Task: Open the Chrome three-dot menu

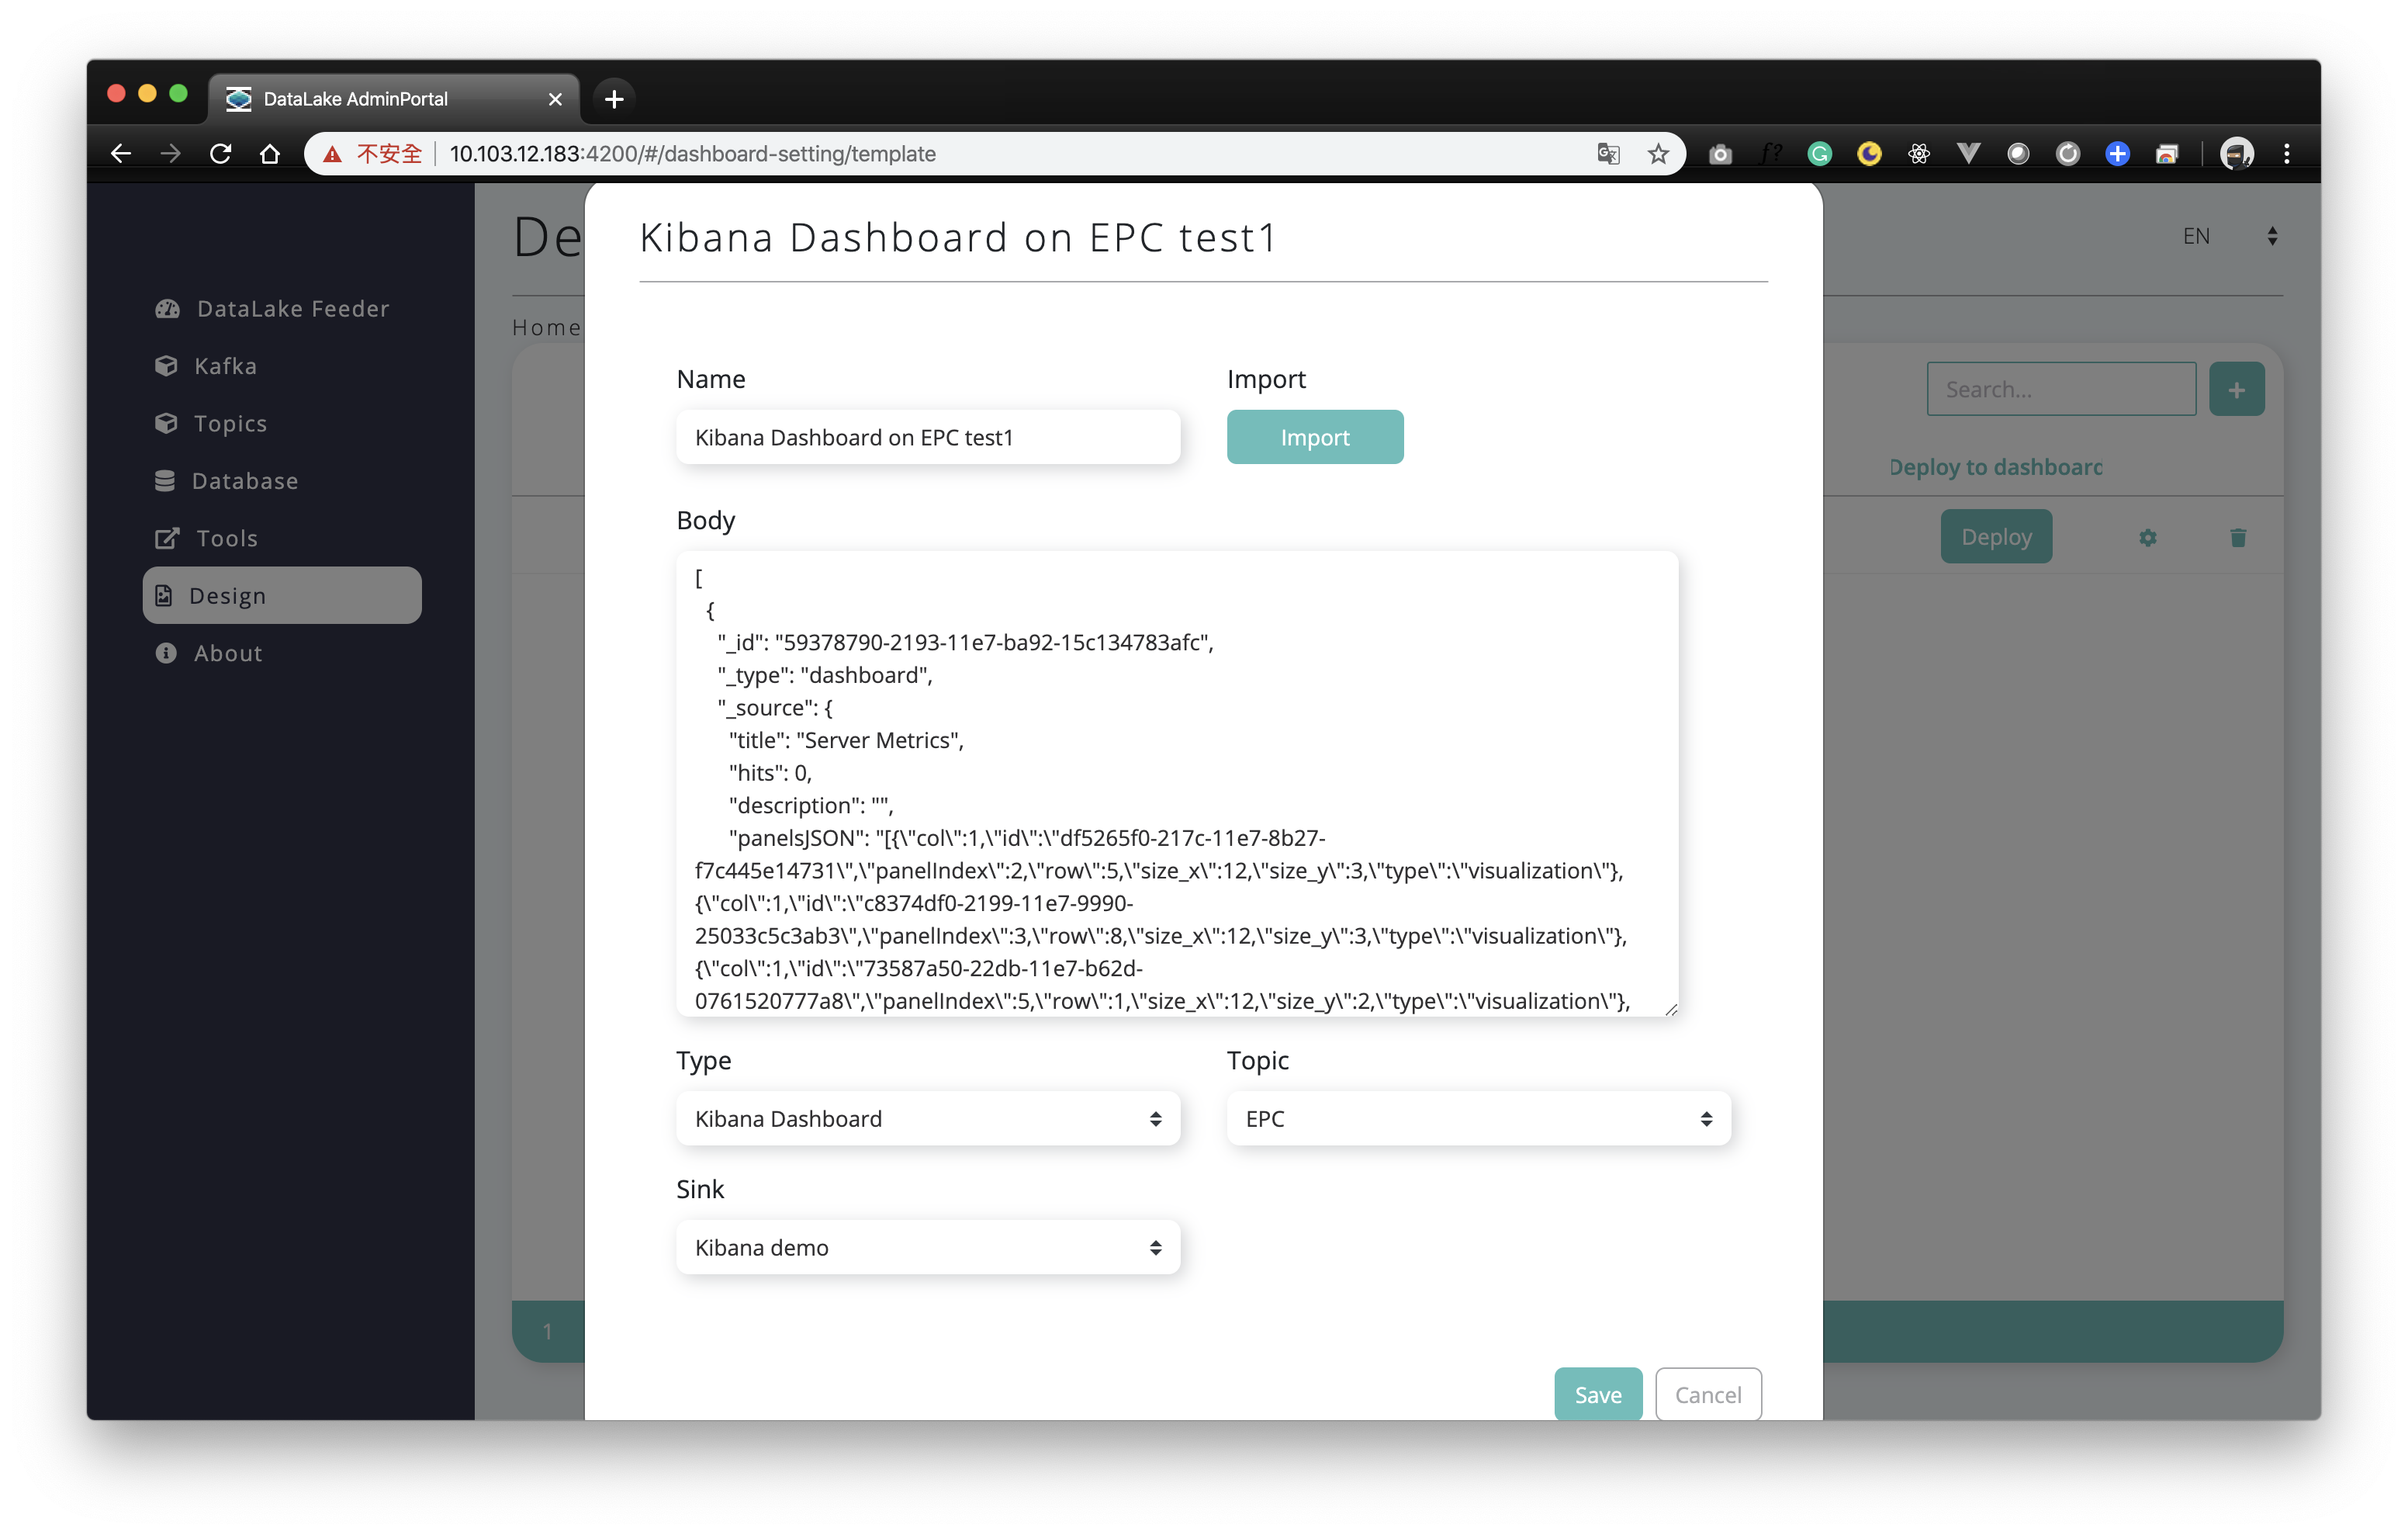Action: 2286,153
